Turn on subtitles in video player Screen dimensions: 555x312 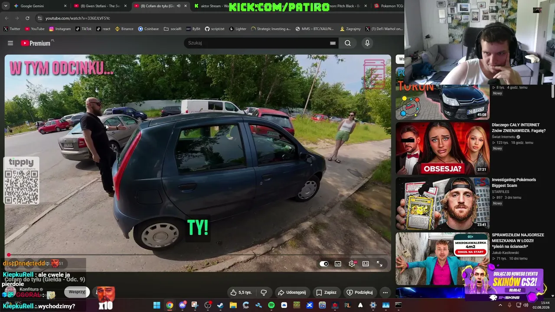[x=338, y=263]
